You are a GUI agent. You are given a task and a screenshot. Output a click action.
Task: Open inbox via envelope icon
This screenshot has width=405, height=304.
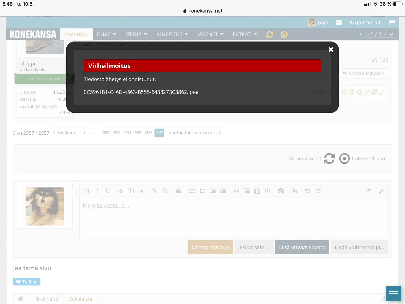click(x=339, y=23)
